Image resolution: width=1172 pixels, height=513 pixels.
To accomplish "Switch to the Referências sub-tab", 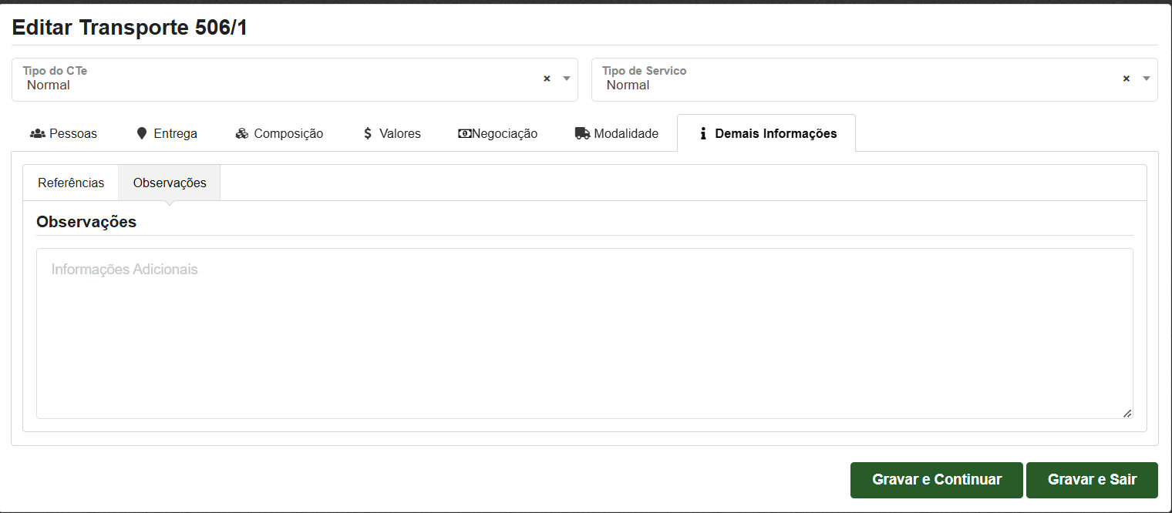I will click(x=71, y=183).
